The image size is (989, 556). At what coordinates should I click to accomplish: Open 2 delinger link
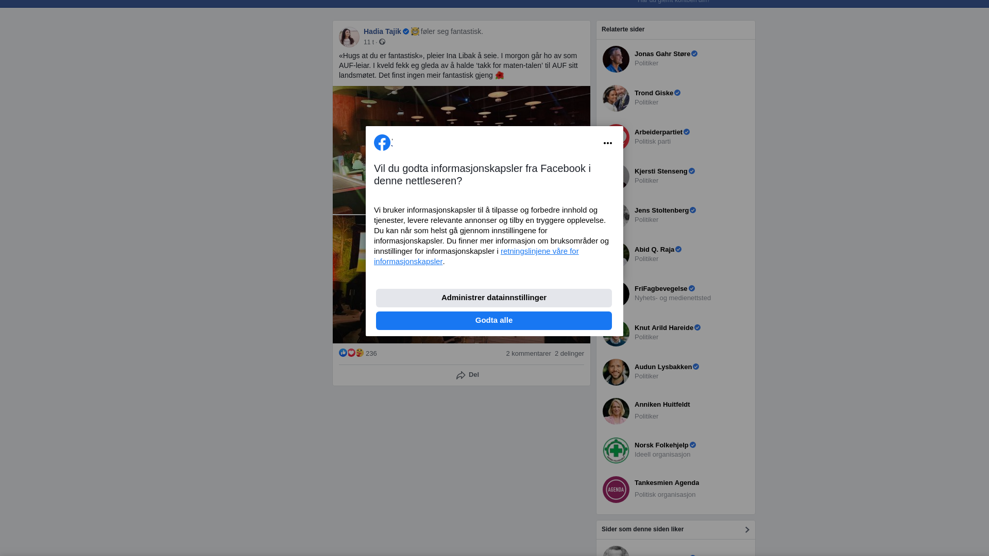[x=569, y=354]
